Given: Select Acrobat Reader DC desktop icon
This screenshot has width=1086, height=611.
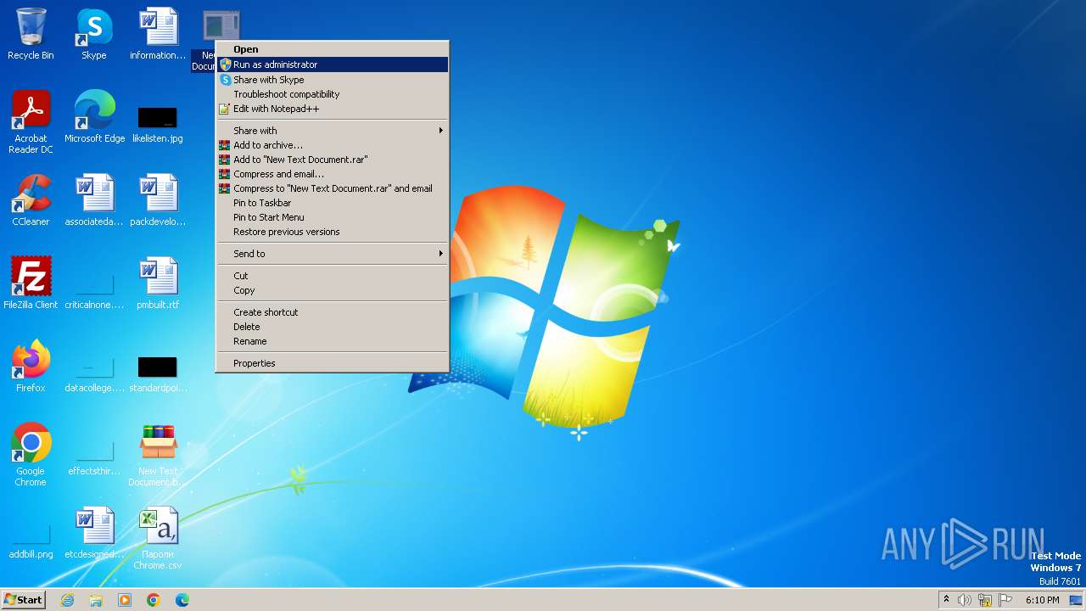Looking at the screenshot, I should pyautogui.click(x=31, y=122).
